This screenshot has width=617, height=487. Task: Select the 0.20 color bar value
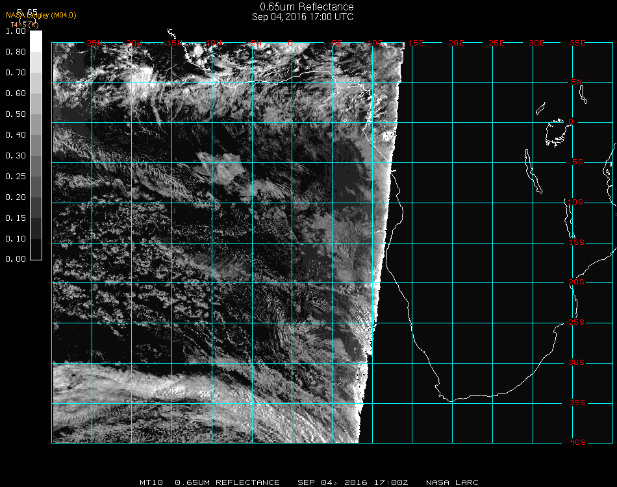(16, 197)
